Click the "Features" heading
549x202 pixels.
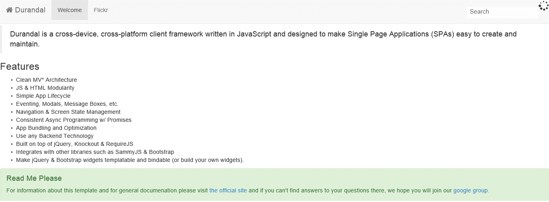(x=20, y=67)
